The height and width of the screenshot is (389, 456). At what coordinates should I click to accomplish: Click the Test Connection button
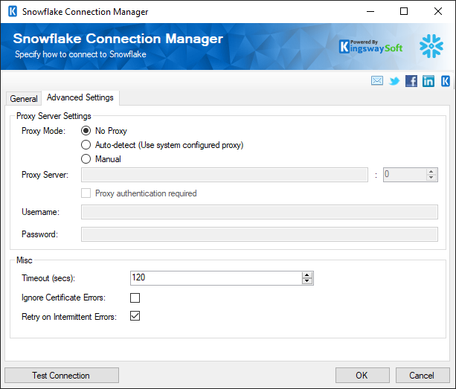point(62,376)
